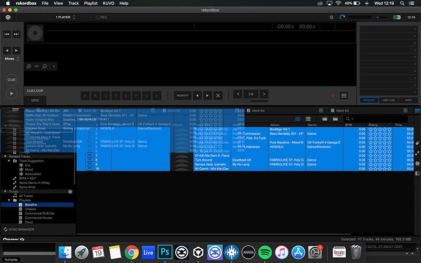Open Photoshop from the Dock
421x263 pixels.
pyautogui.click(x=165, y=252)
